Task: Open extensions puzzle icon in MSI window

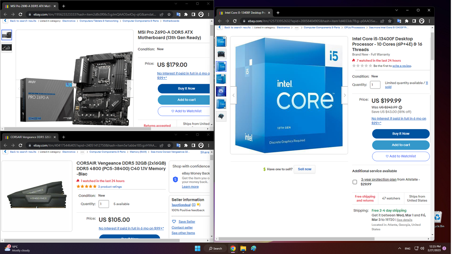Action: (x=186, y=14)
